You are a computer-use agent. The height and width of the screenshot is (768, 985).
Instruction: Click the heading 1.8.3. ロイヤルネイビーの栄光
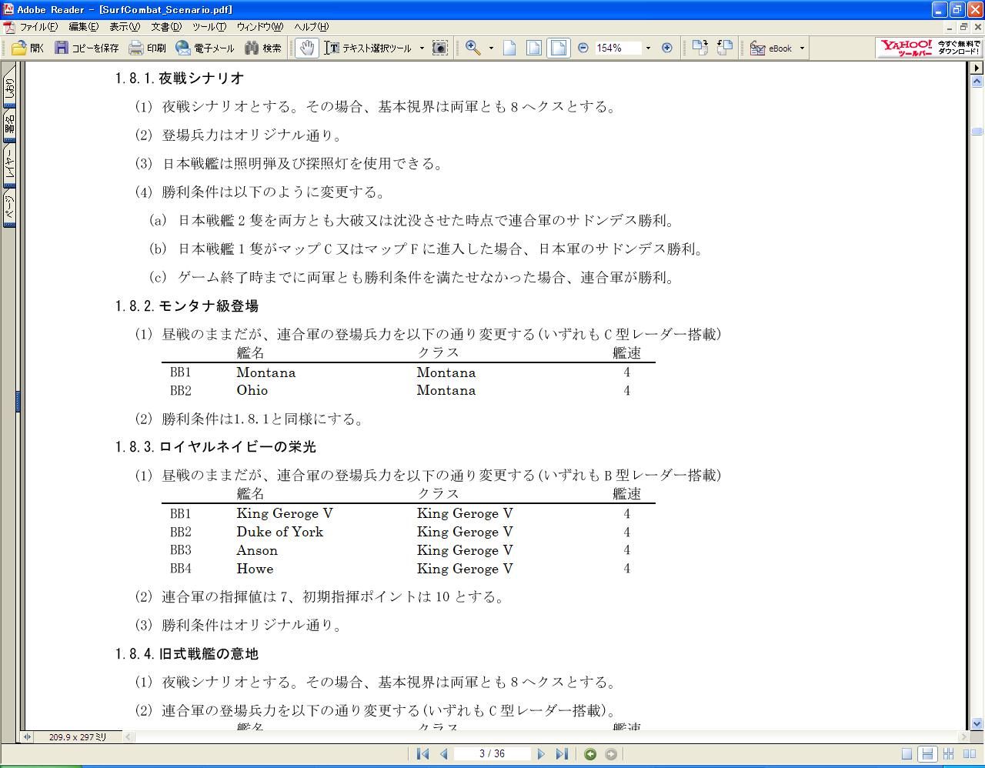[x=215, y=447]
